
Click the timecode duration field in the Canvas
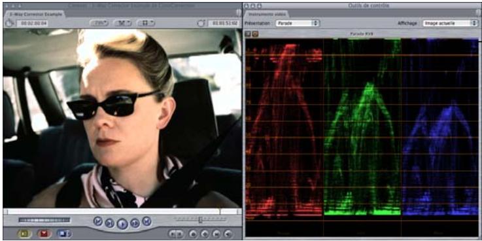[x=32, y=23]
